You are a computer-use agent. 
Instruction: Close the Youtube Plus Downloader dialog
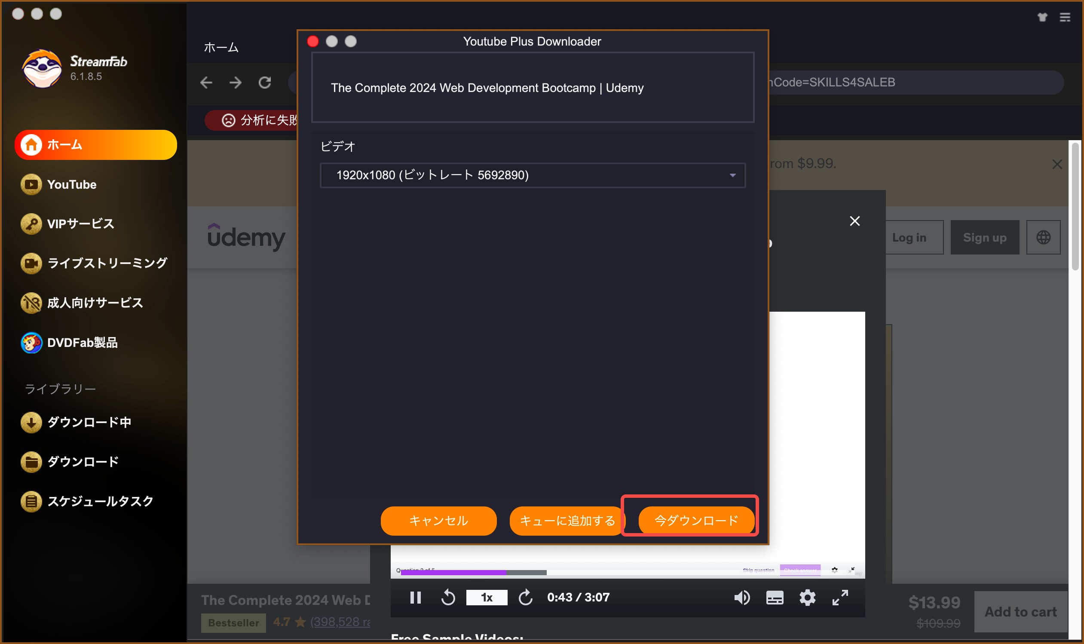(313, 41)
